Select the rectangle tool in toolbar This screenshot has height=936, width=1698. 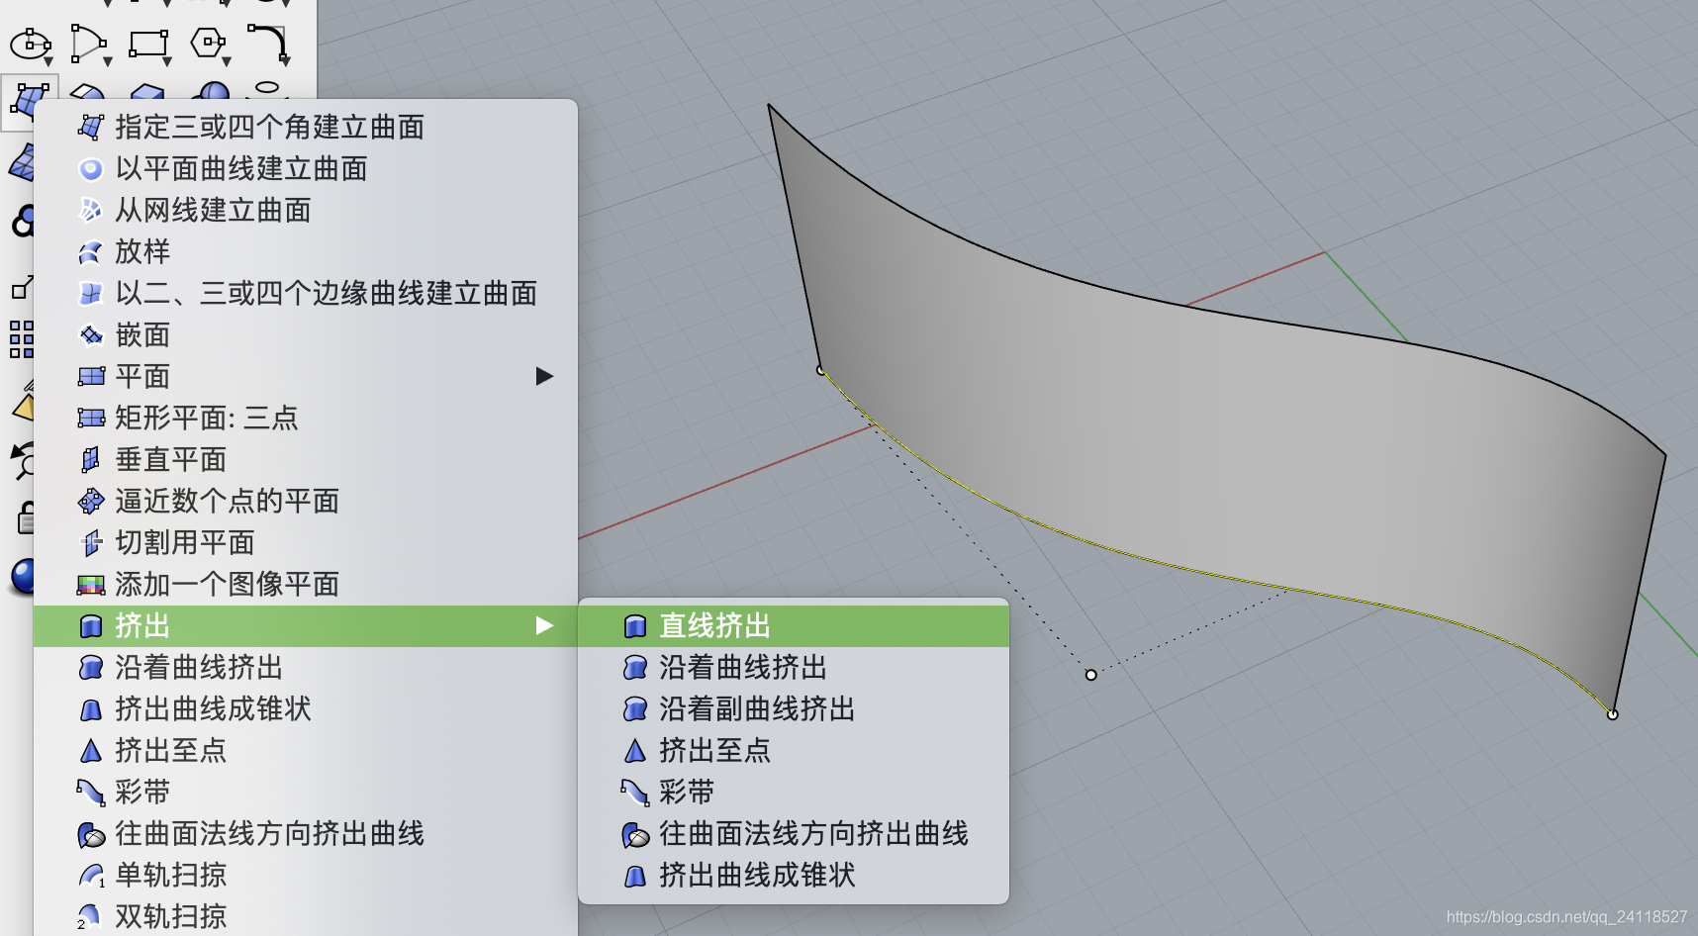[x=148, y=44]
